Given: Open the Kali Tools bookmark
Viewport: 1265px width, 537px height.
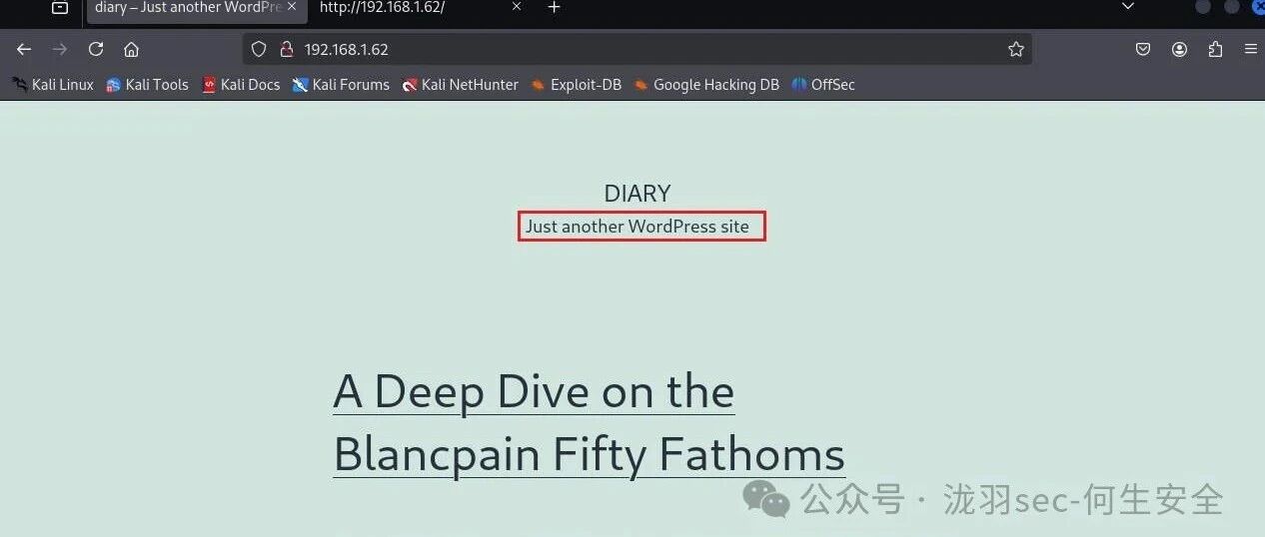Looking at the screenshot, I should point(147,85).
